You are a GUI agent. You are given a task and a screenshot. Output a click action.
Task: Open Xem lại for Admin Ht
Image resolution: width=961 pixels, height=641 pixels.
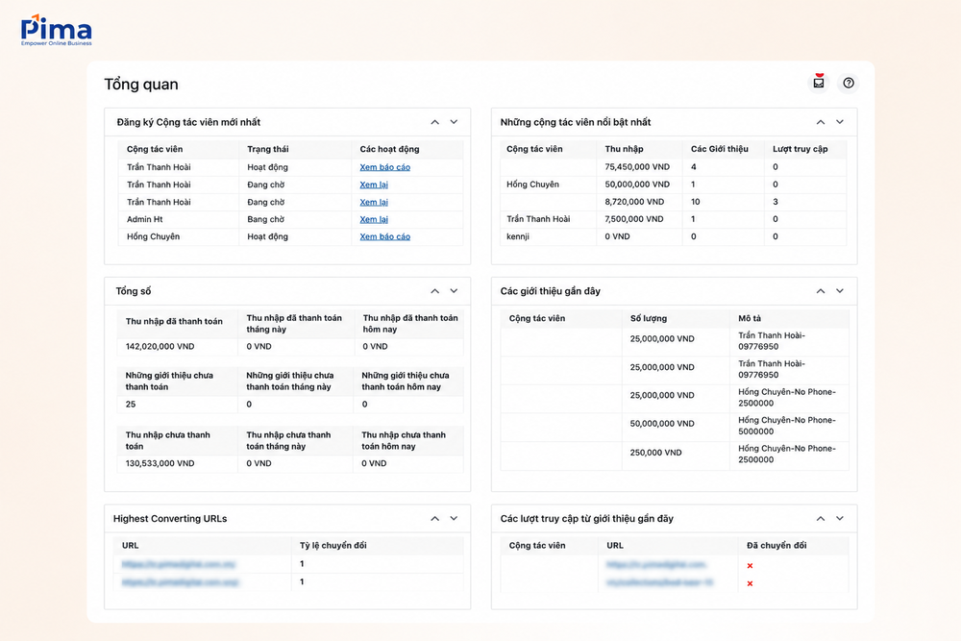(x=374, y=219)
